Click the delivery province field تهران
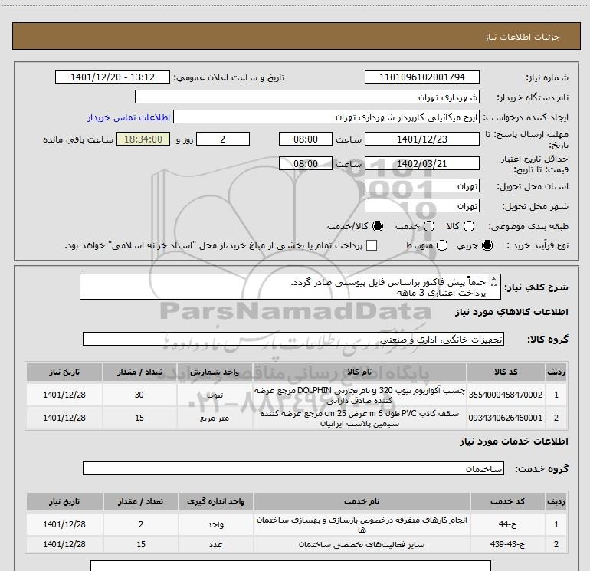 (x=421, y=186)
